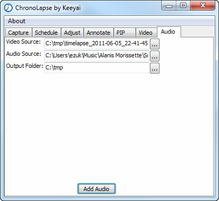219x201 pixels.
Task: Select the Audio tab
Action: pyautogui.click(x=168, y=32)
